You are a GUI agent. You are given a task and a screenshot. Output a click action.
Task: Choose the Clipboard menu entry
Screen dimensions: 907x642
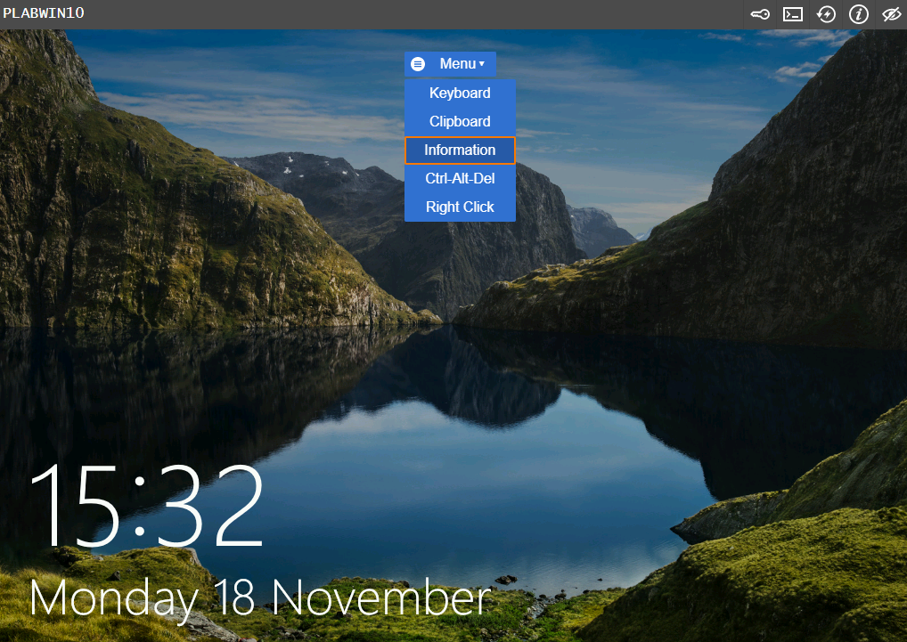tap(460, 121)
